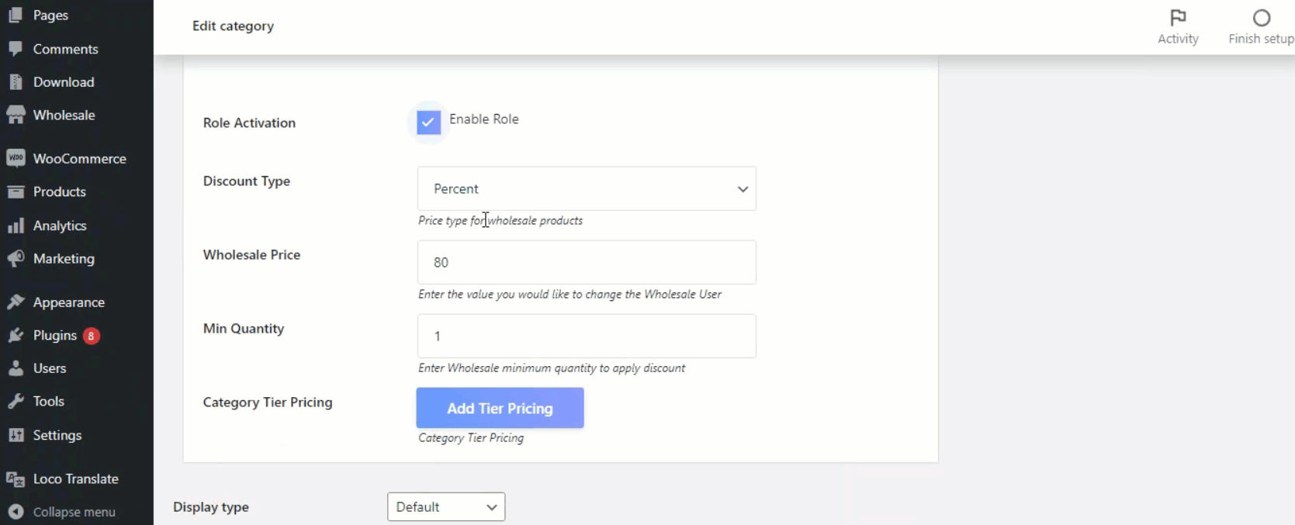This screenshot has width=1295, height=525.
Task: Click the Appearance paintbrush icon
Action: (x=16, y=302)
